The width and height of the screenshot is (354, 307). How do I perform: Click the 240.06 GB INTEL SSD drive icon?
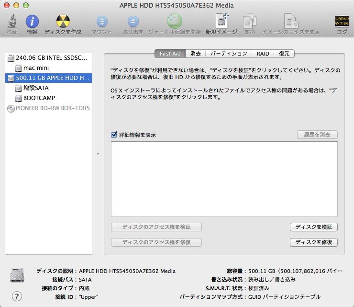pyautogui.click(x=11, y=58)
